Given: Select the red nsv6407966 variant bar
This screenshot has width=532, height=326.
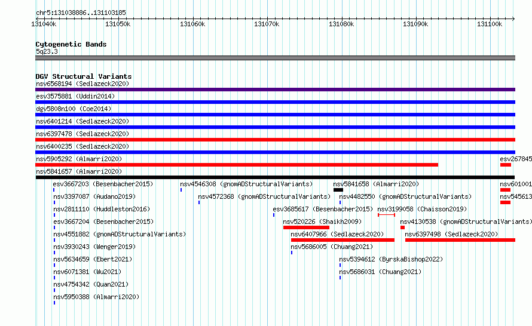Looking at the screenshot, I should 343,240.
